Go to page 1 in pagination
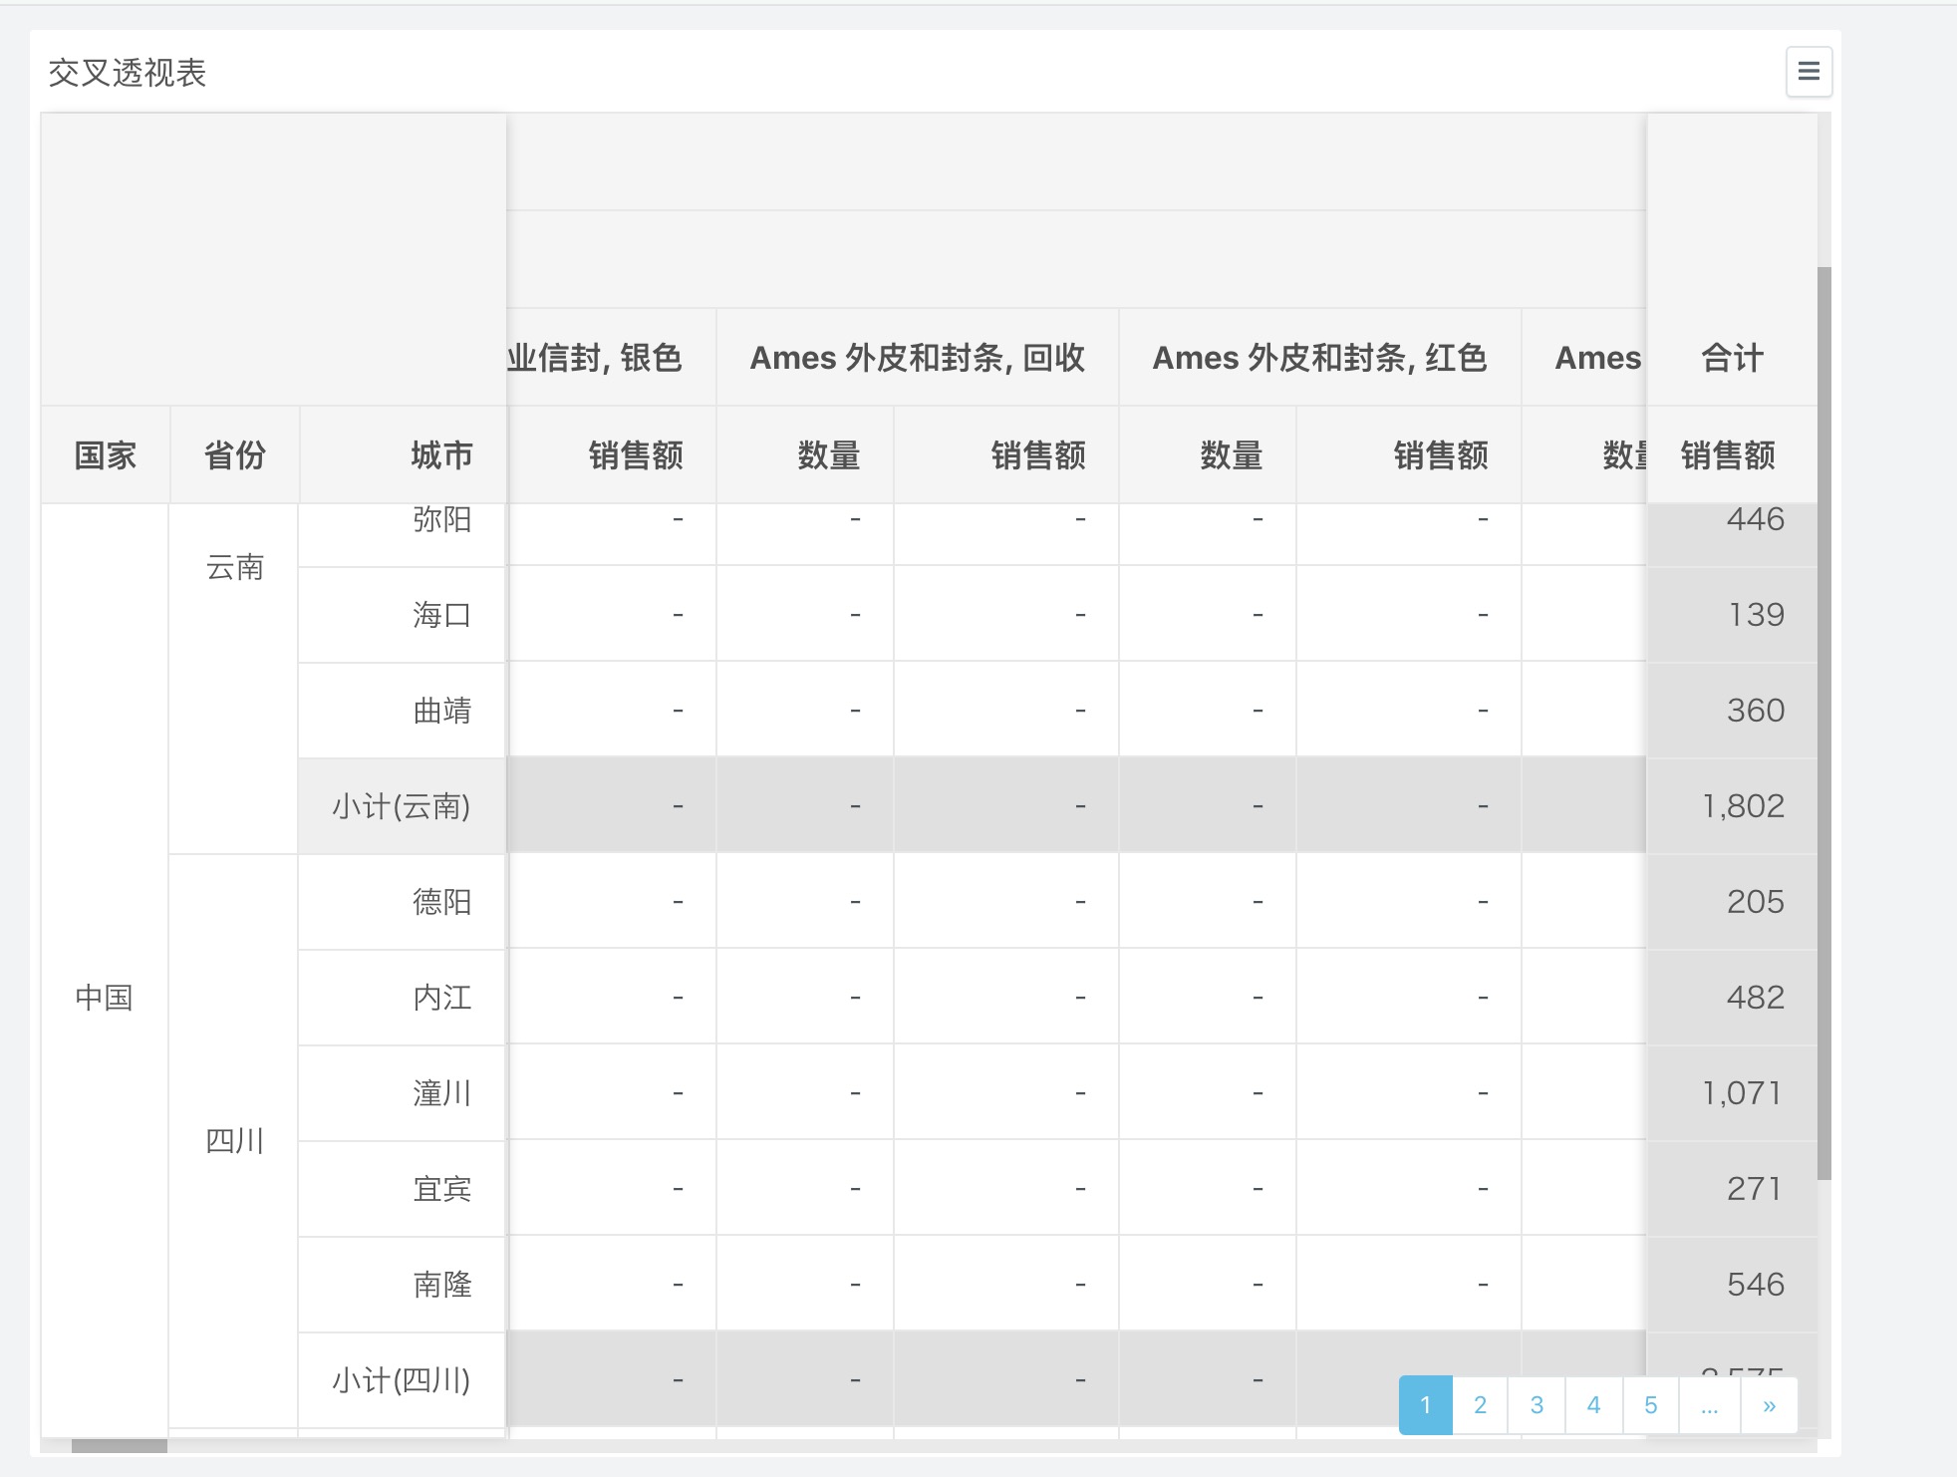 (x=1425, y=1405)
